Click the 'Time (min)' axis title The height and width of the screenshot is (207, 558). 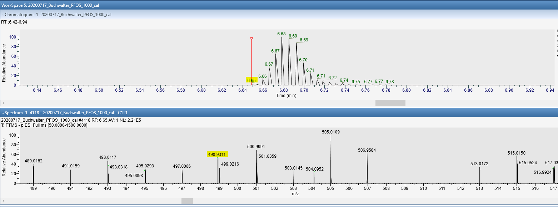click(286, 96)
